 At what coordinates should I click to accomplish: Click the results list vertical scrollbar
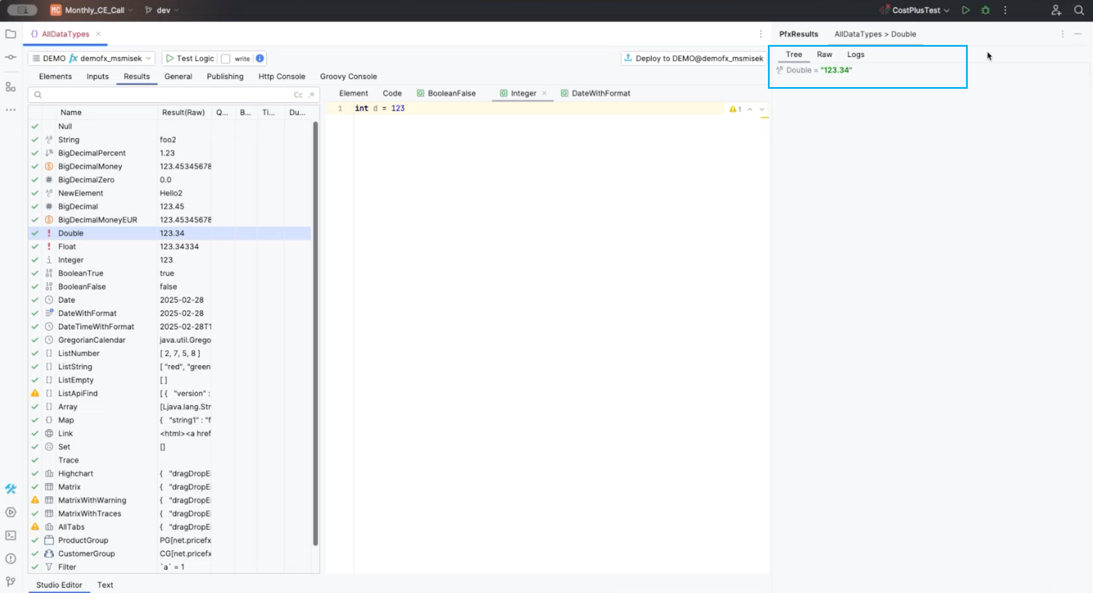(x=315, y=333)
